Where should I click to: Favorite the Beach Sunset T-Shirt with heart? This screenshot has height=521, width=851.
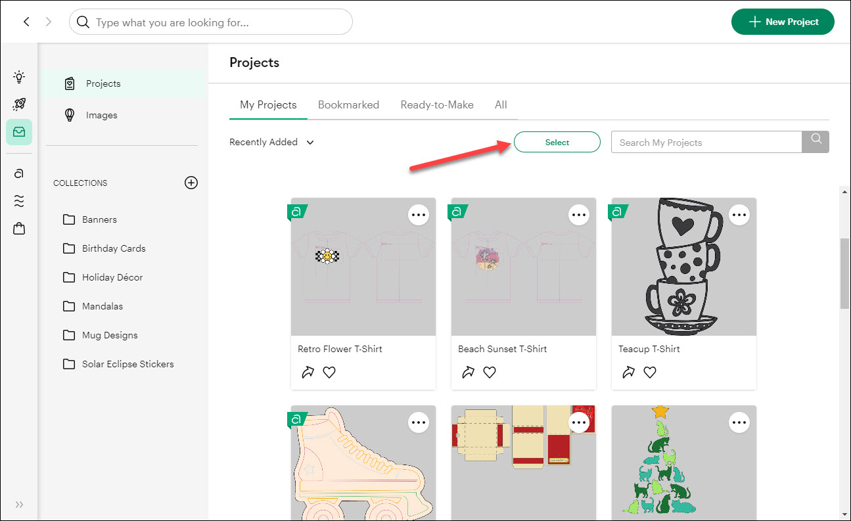pos(490,373)
